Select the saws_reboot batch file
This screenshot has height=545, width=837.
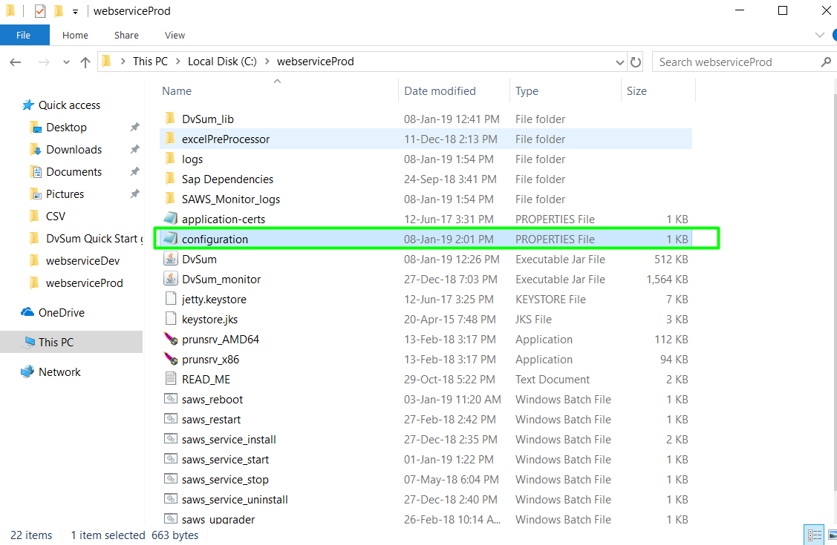click(212, 399)
